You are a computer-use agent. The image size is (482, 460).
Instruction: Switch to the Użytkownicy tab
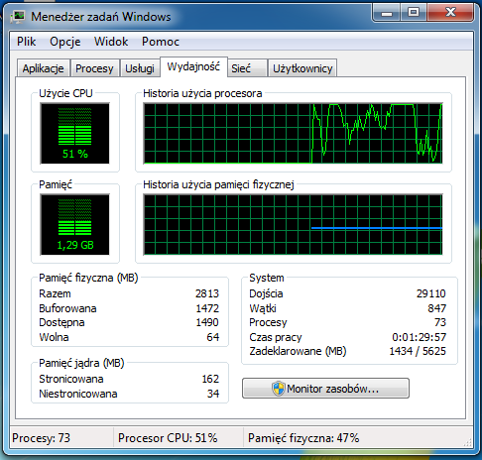coord(302,68)
